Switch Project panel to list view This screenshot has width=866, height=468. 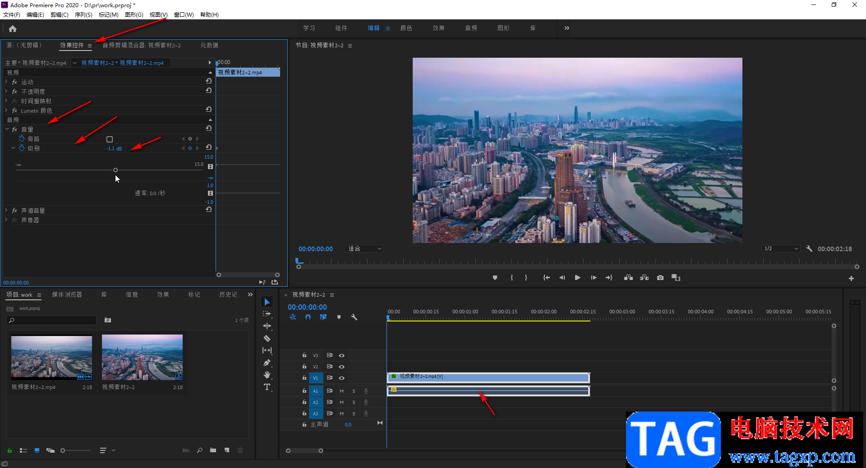coord(23,450)
